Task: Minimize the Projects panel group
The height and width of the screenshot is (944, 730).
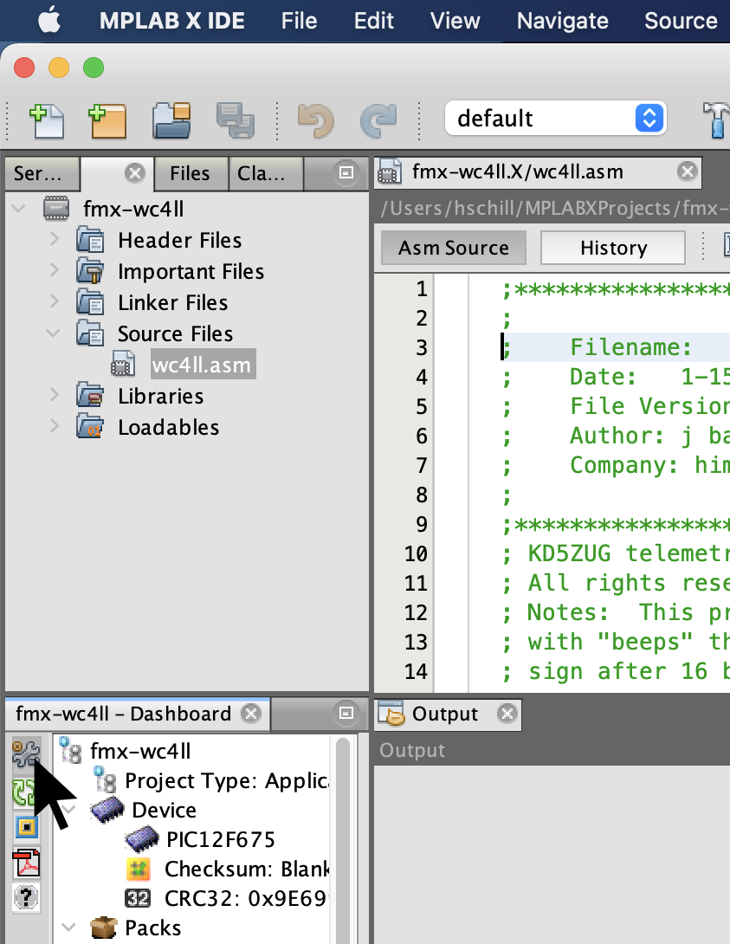Action: (346, 172)
